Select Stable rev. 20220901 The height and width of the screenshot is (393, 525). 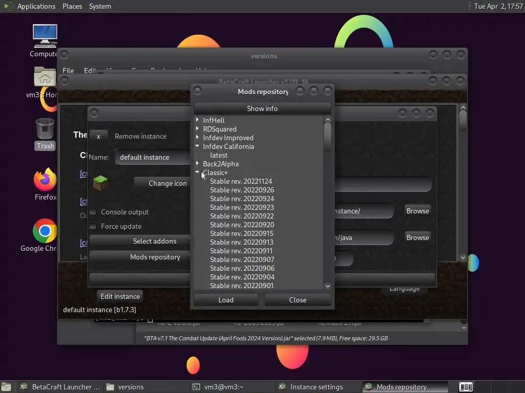241,286
